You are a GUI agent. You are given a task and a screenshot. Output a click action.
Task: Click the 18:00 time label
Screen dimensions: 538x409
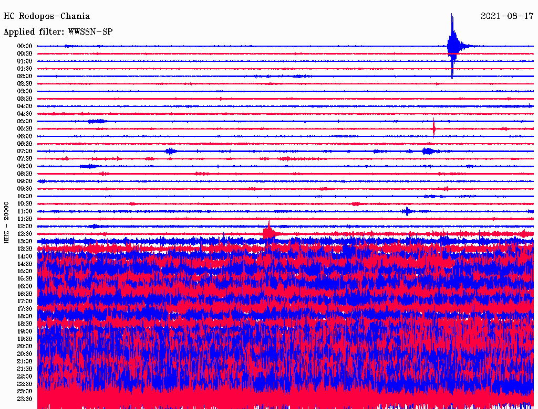click(x=25, y=317)
